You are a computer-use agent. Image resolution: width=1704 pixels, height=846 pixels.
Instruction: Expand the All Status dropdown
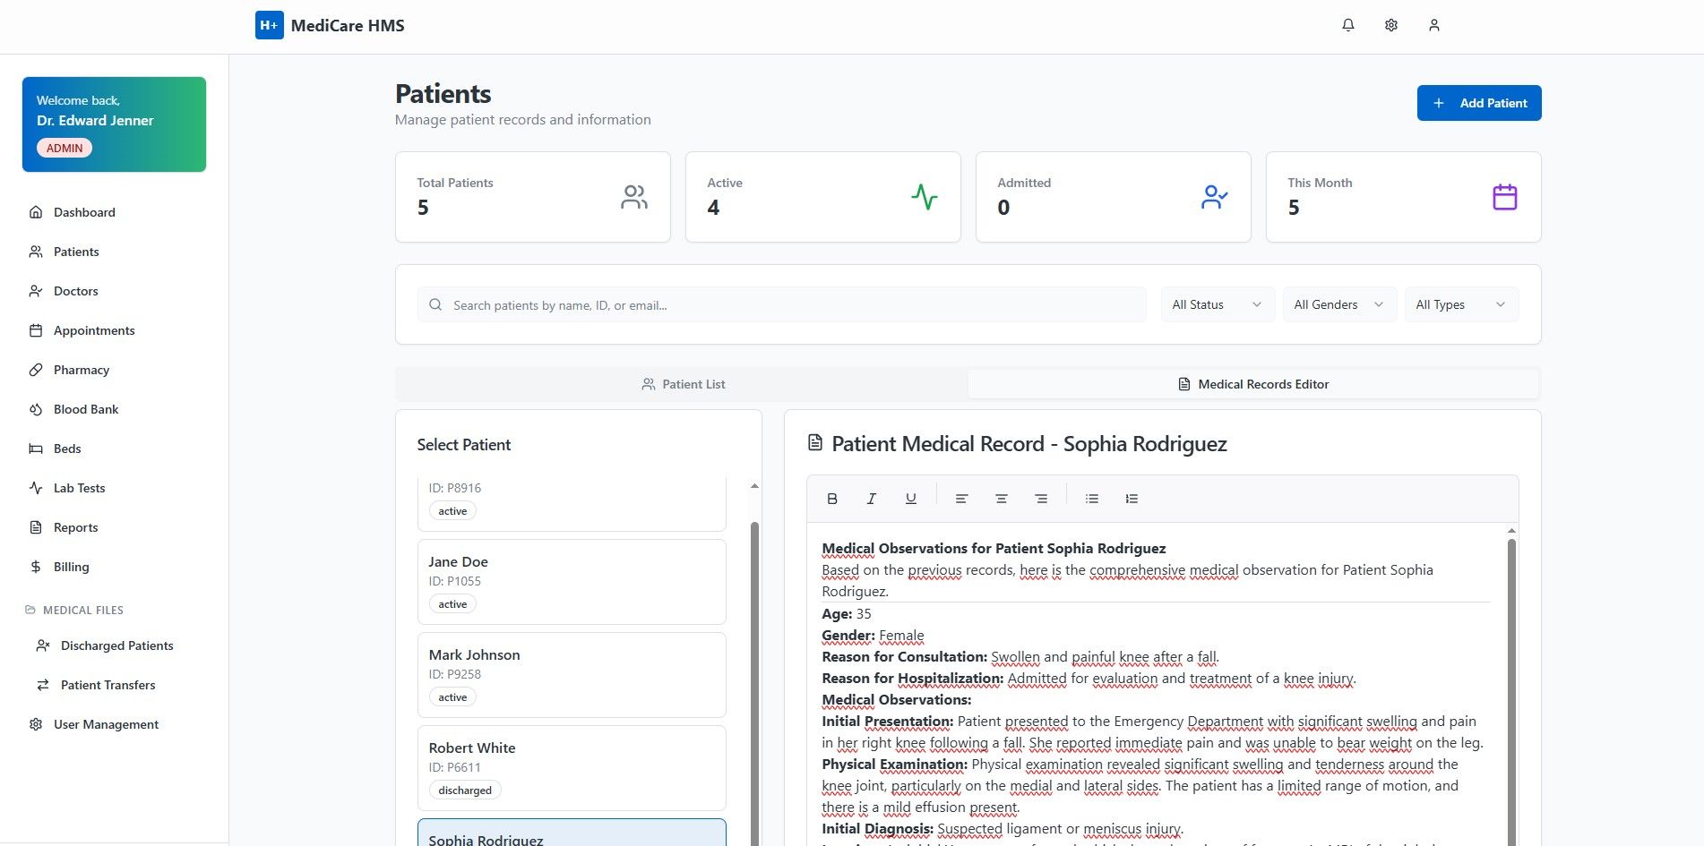(1217, 304)
